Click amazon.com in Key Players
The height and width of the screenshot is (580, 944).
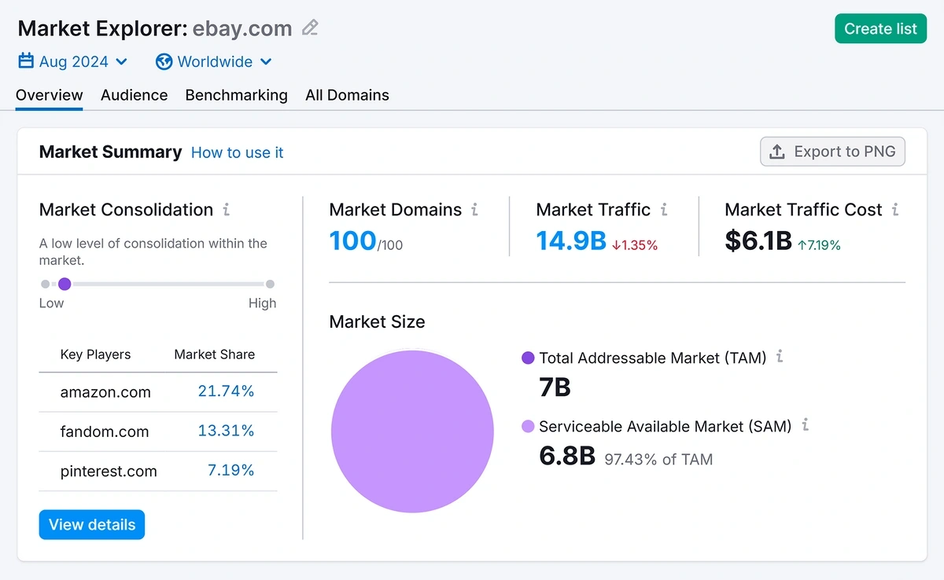pos(105,392)
